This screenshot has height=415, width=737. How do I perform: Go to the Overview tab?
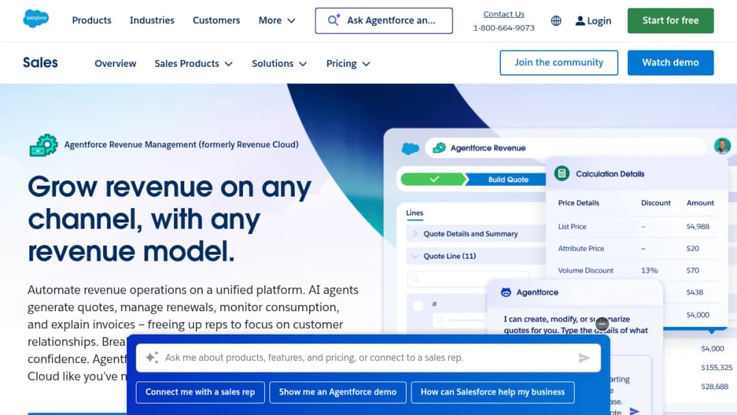115,63
